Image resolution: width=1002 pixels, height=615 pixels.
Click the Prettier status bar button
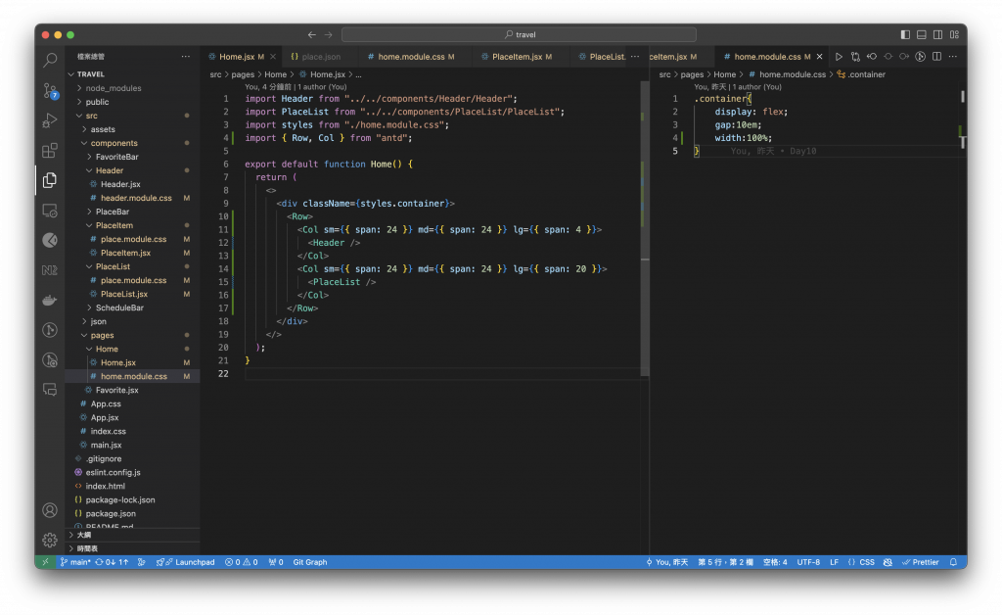pyautogui.click(x=919, y=562)
